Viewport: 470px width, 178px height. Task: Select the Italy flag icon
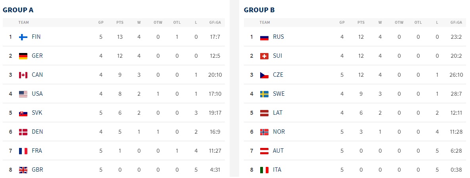pyautogui.click(x=264, y=170)
